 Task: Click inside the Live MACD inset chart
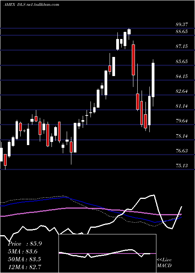tap(107, 253)
